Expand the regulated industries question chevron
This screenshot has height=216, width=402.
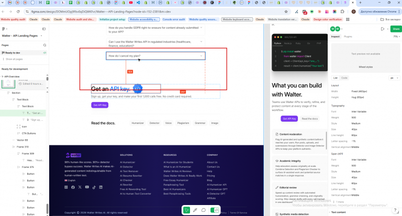[201, 42]
